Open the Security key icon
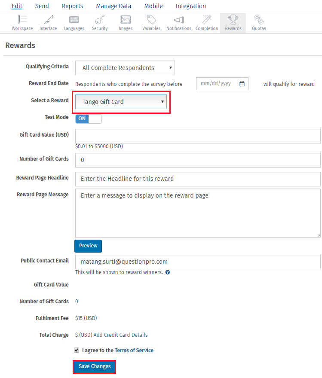The height and width of the screenshot is (378, 322). [100, 20]
